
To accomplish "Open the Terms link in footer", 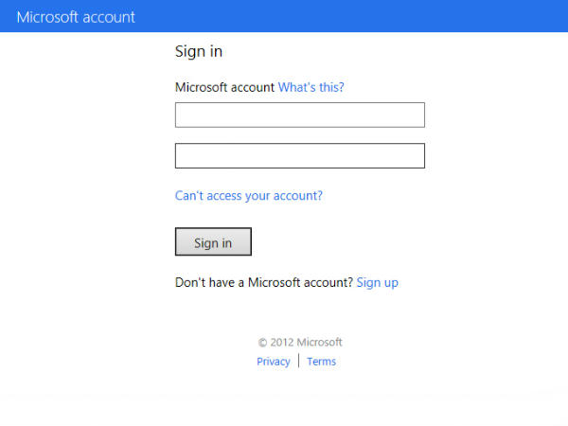I will point(321,362).
